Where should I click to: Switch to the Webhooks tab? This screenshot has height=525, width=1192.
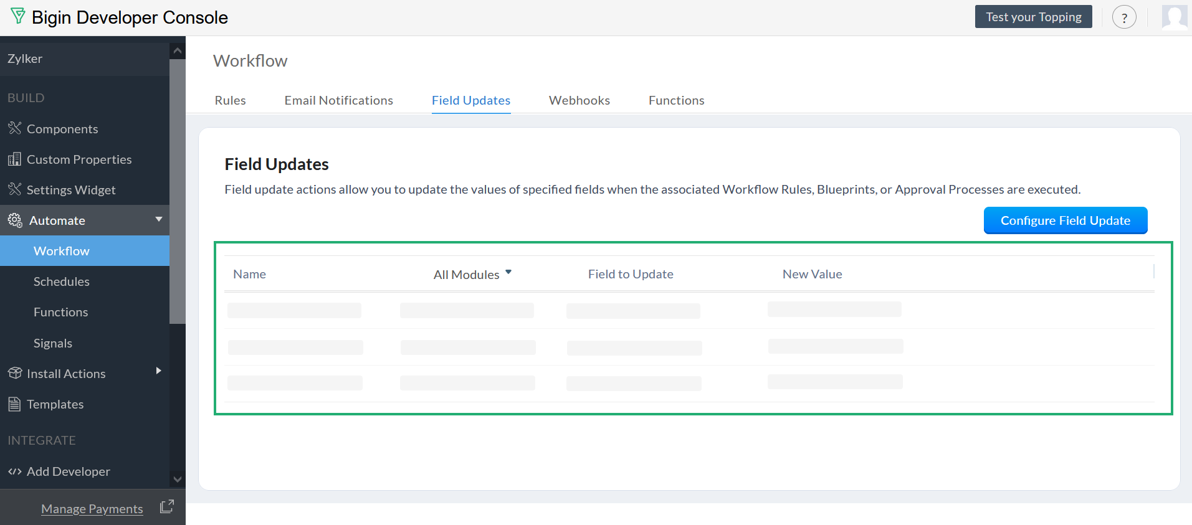click(x=579, y=100)
